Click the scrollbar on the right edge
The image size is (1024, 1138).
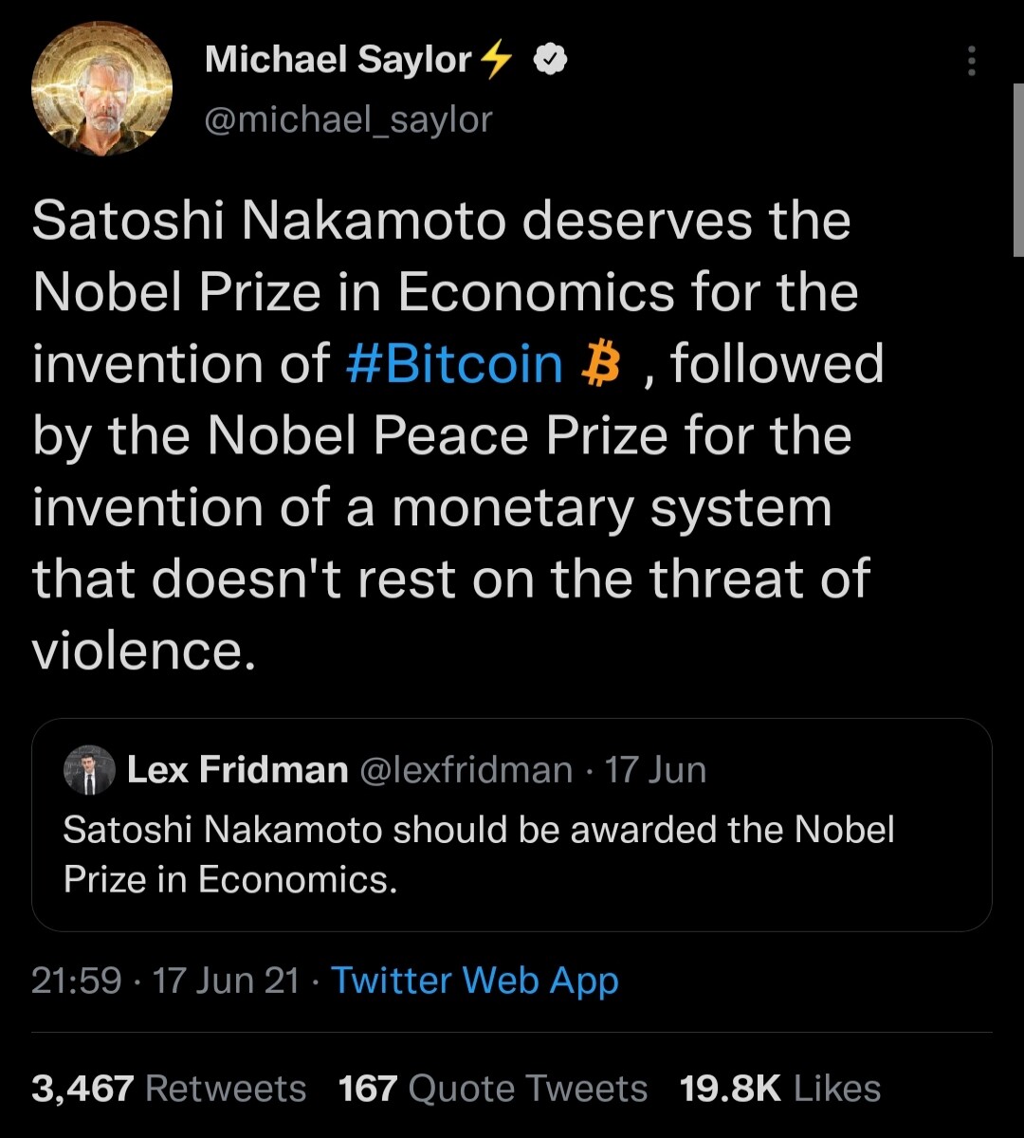click(x=1018, y=171)
